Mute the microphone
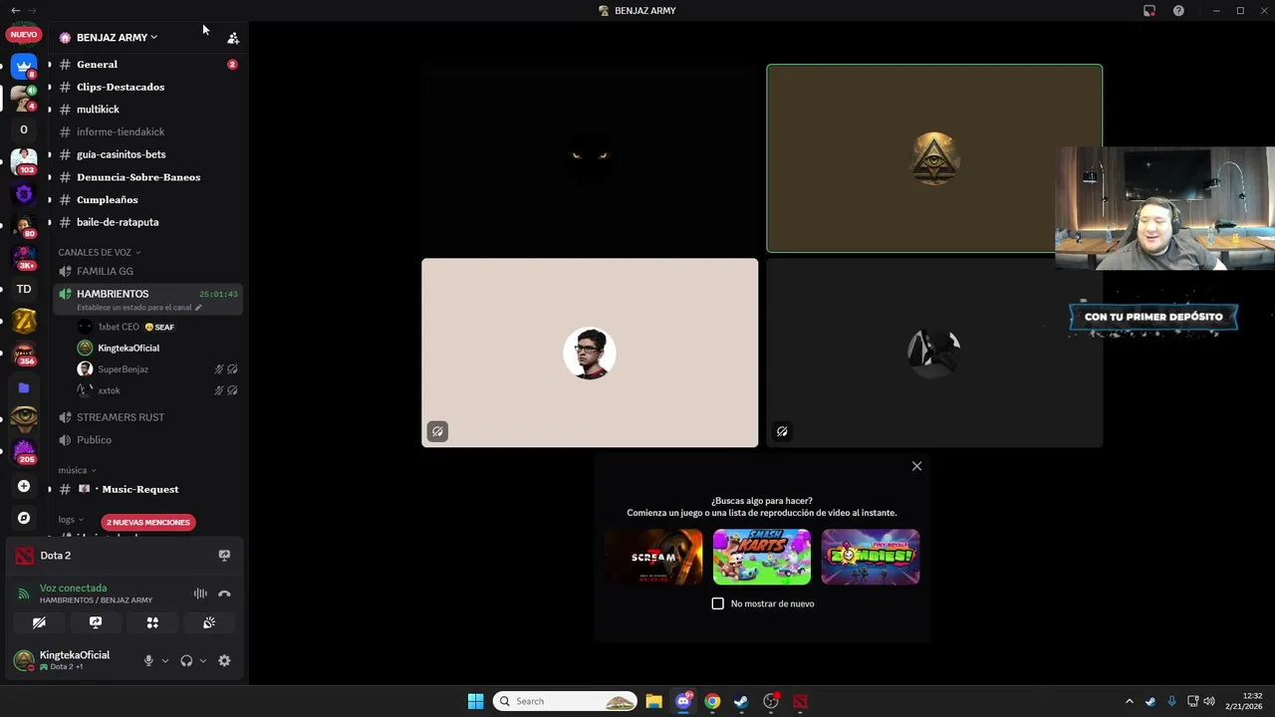This screenshot has width=1275, height=717. click(x=148, y=660)
